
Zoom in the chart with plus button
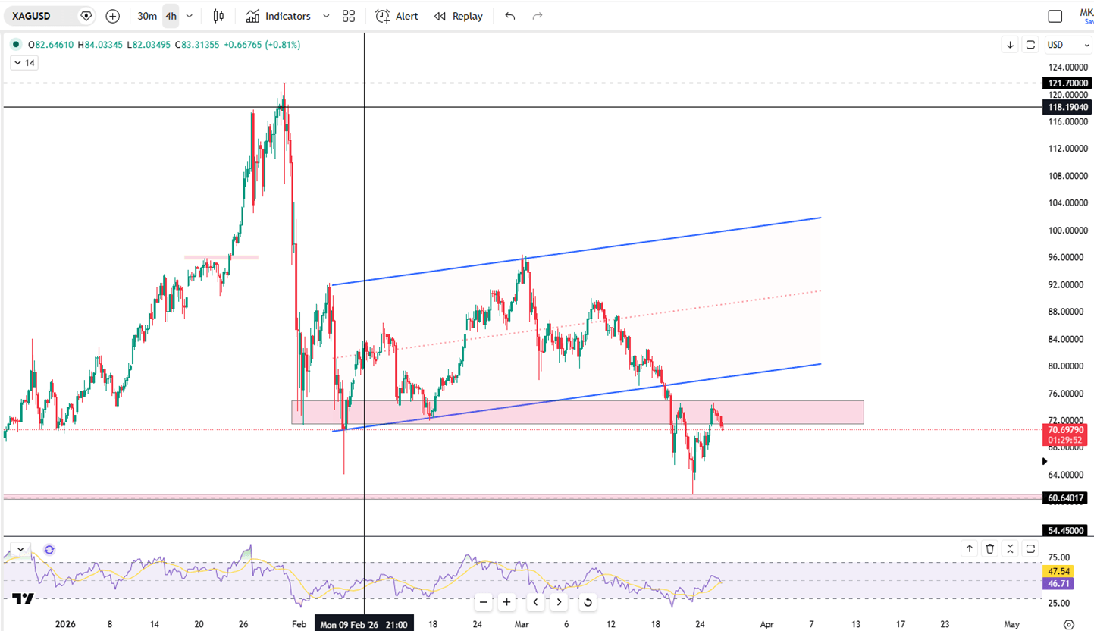pyautogui.click(x=506, y=602)
